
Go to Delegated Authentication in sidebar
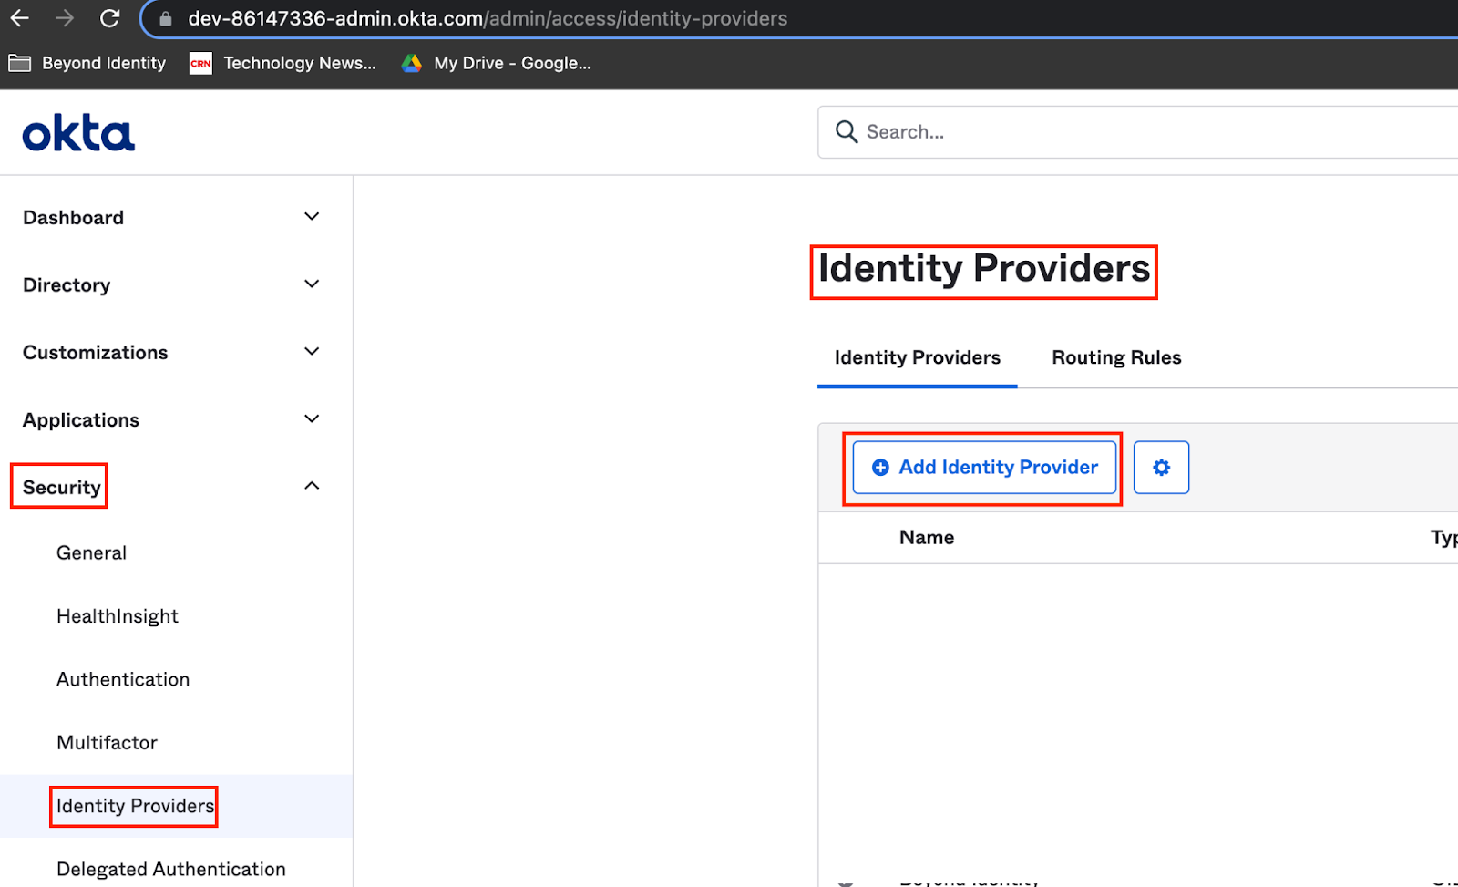pos(170,869)
